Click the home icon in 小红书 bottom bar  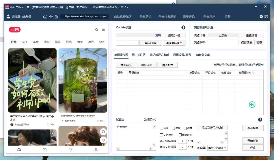click(19, 150)
